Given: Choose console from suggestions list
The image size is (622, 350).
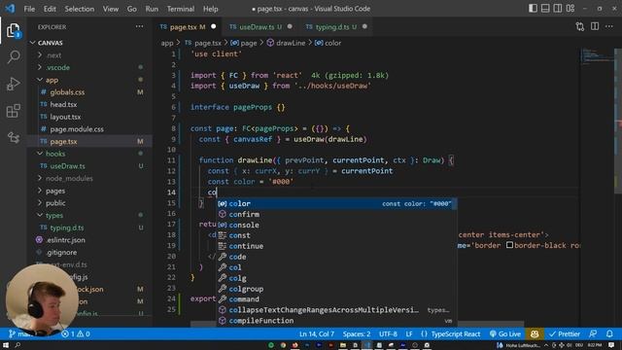Looking at the screenshot, I should tap(336, 225).
